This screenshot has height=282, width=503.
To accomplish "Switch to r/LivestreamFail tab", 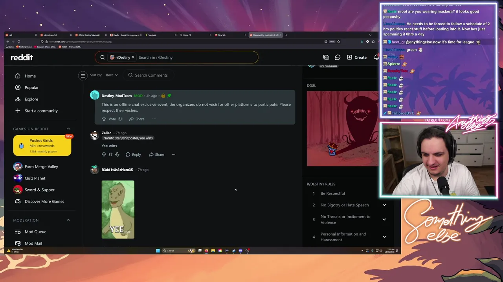I will click(54, 35).
